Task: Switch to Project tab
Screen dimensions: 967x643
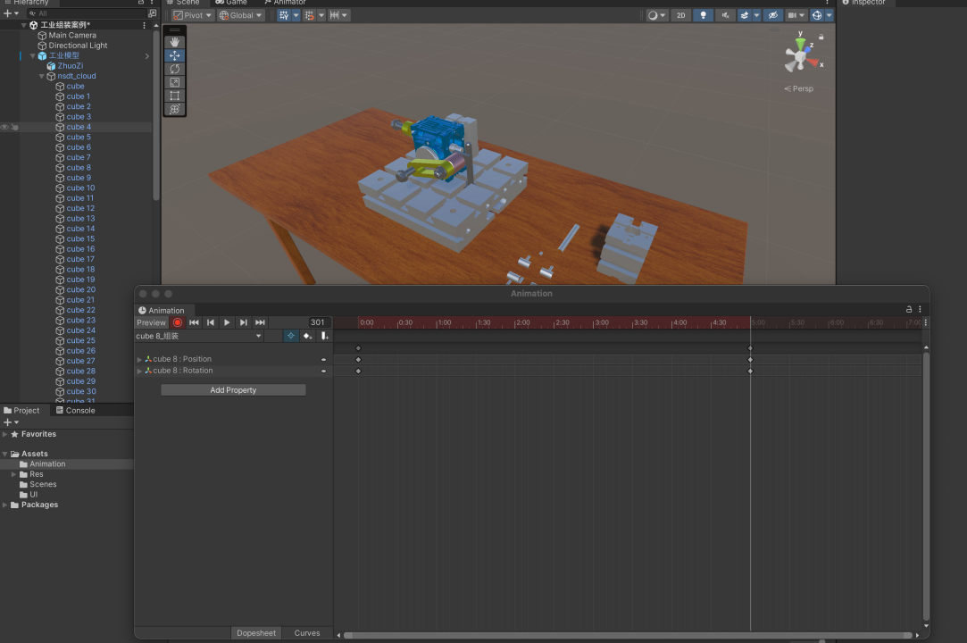Action: (x=21, y=411)
